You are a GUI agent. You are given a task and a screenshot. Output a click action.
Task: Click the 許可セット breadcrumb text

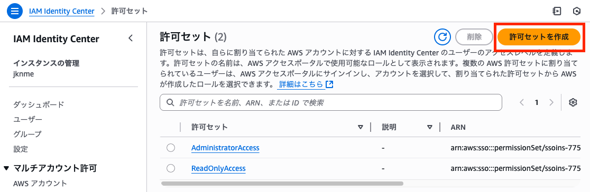[130, 11]
